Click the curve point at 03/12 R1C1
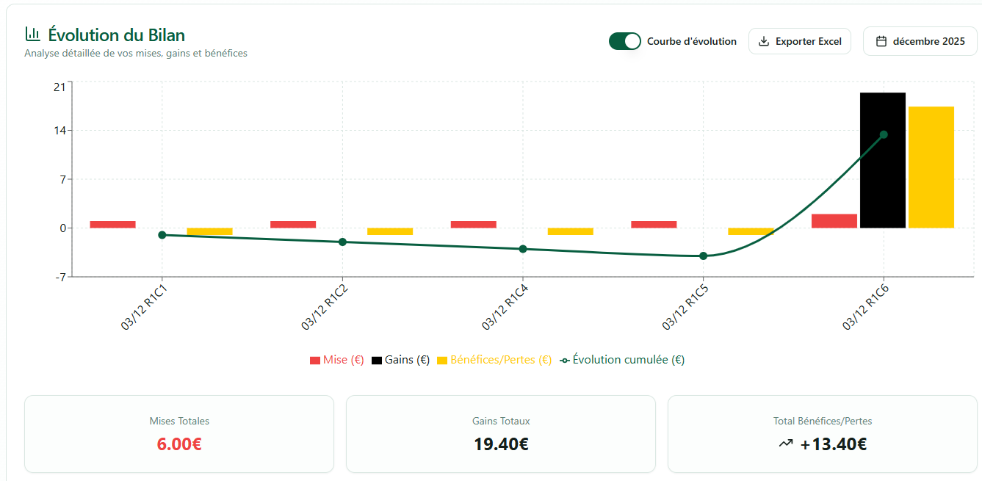982x481 pixels. pos(162,235)
